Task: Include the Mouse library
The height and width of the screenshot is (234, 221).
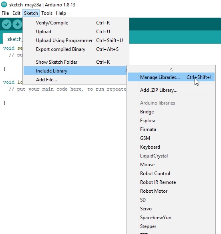Action: 171,165
